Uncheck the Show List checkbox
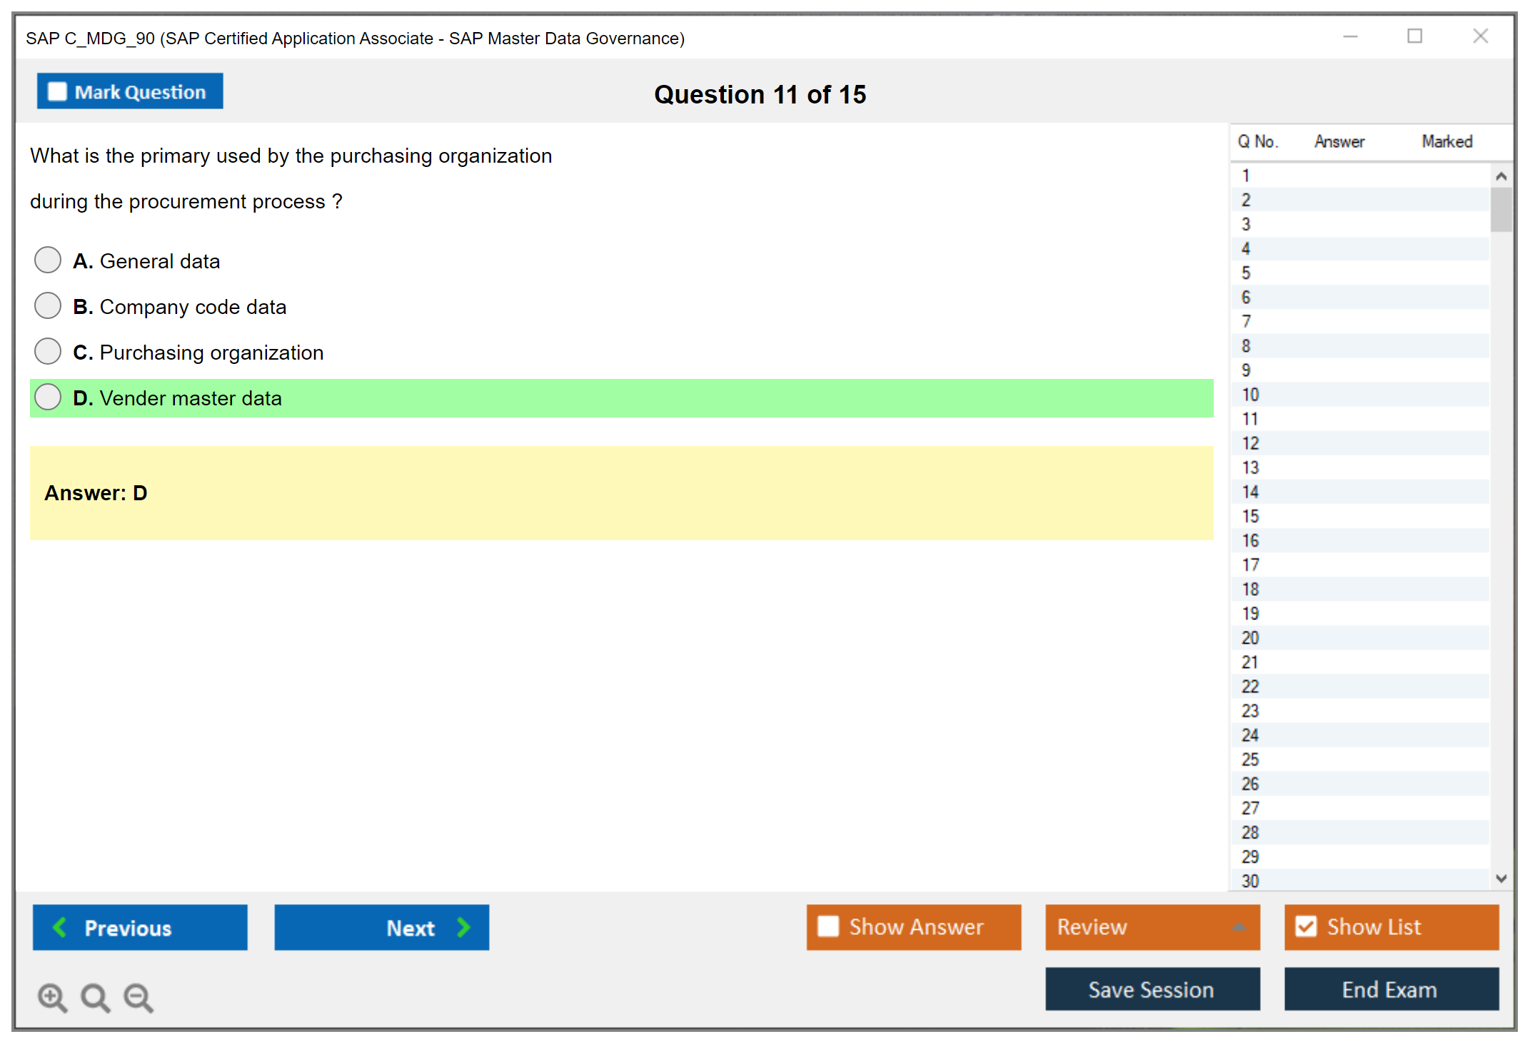Image resolution: width=1535 pixels, height=1049 pixels. click(x=1306, y=926)
